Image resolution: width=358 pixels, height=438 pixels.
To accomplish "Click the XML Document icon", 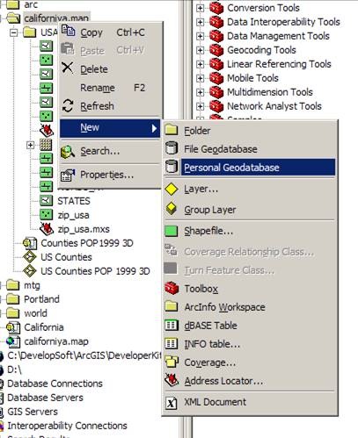I will pyautogui.click(x=172, y=403).
